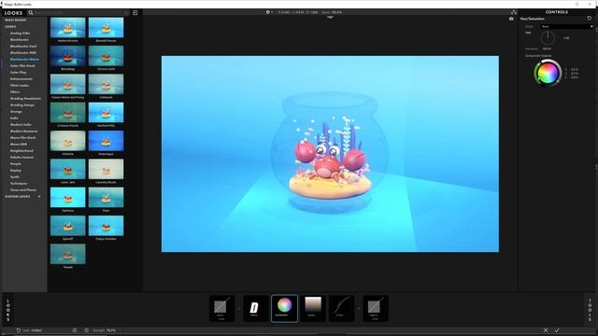This screenshot has height=336, width=598.
Task: Click the Hue rotation dial
Action: 548,38
